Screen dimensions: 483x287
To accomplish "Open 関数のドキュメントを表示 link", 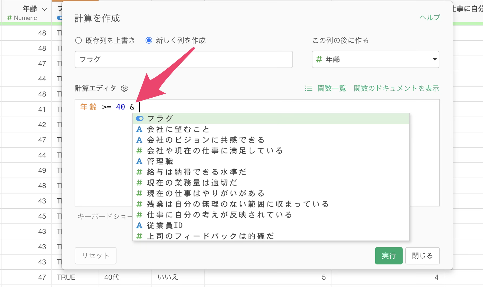I will pyautogui.click(x=396, y=88).
